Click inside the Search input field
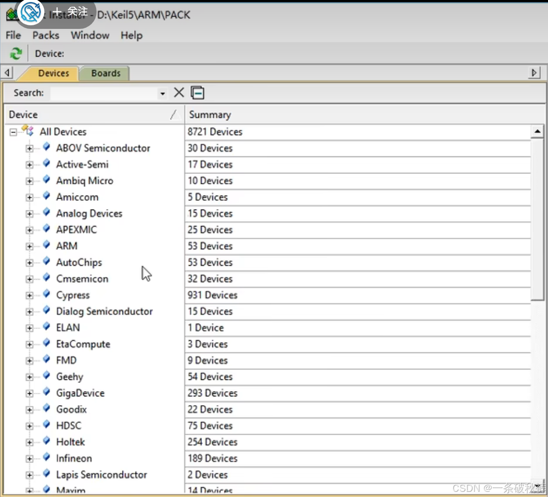This screenshot has height=497, width=548. tap(104, 93)
